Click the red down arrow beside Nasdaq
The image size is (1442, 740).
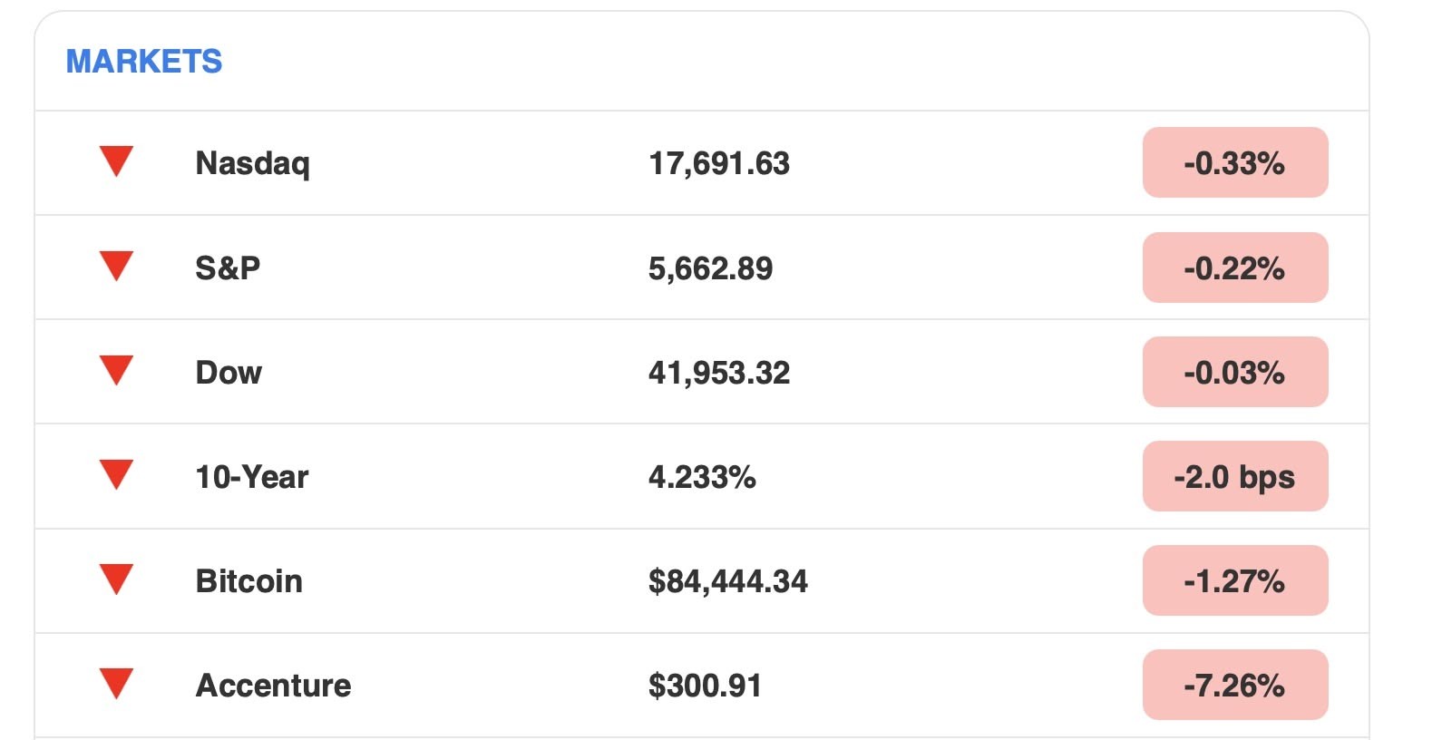(x=116, y=161)
